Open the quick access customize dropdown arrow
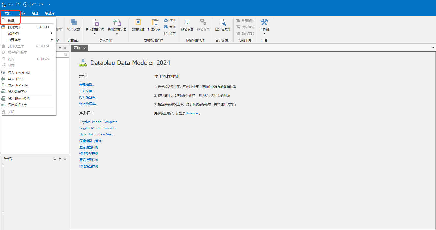This screenshot has height=230, width=436. click(49, 4)
